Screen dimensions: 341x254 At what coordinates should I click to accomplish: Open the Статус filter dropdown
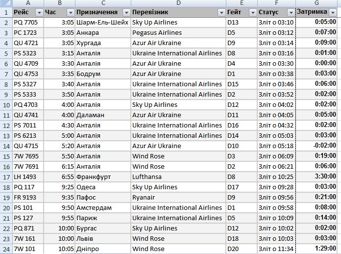point(291,12)
